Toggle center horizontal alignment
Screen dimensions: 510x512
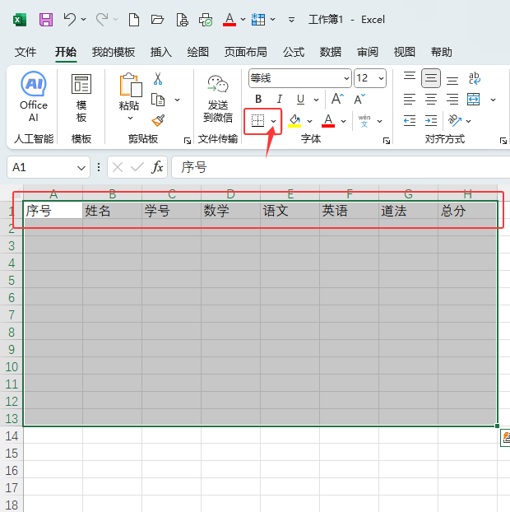point(431,100)
